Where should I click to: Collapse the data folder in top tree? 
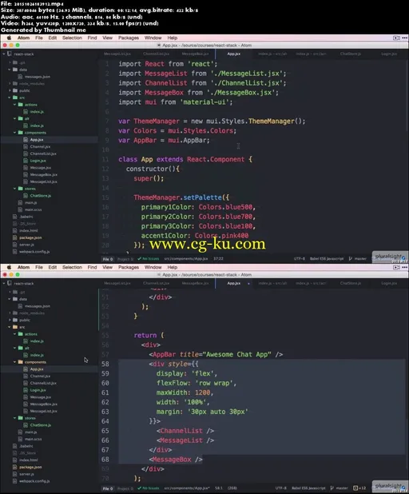[10, 70]
